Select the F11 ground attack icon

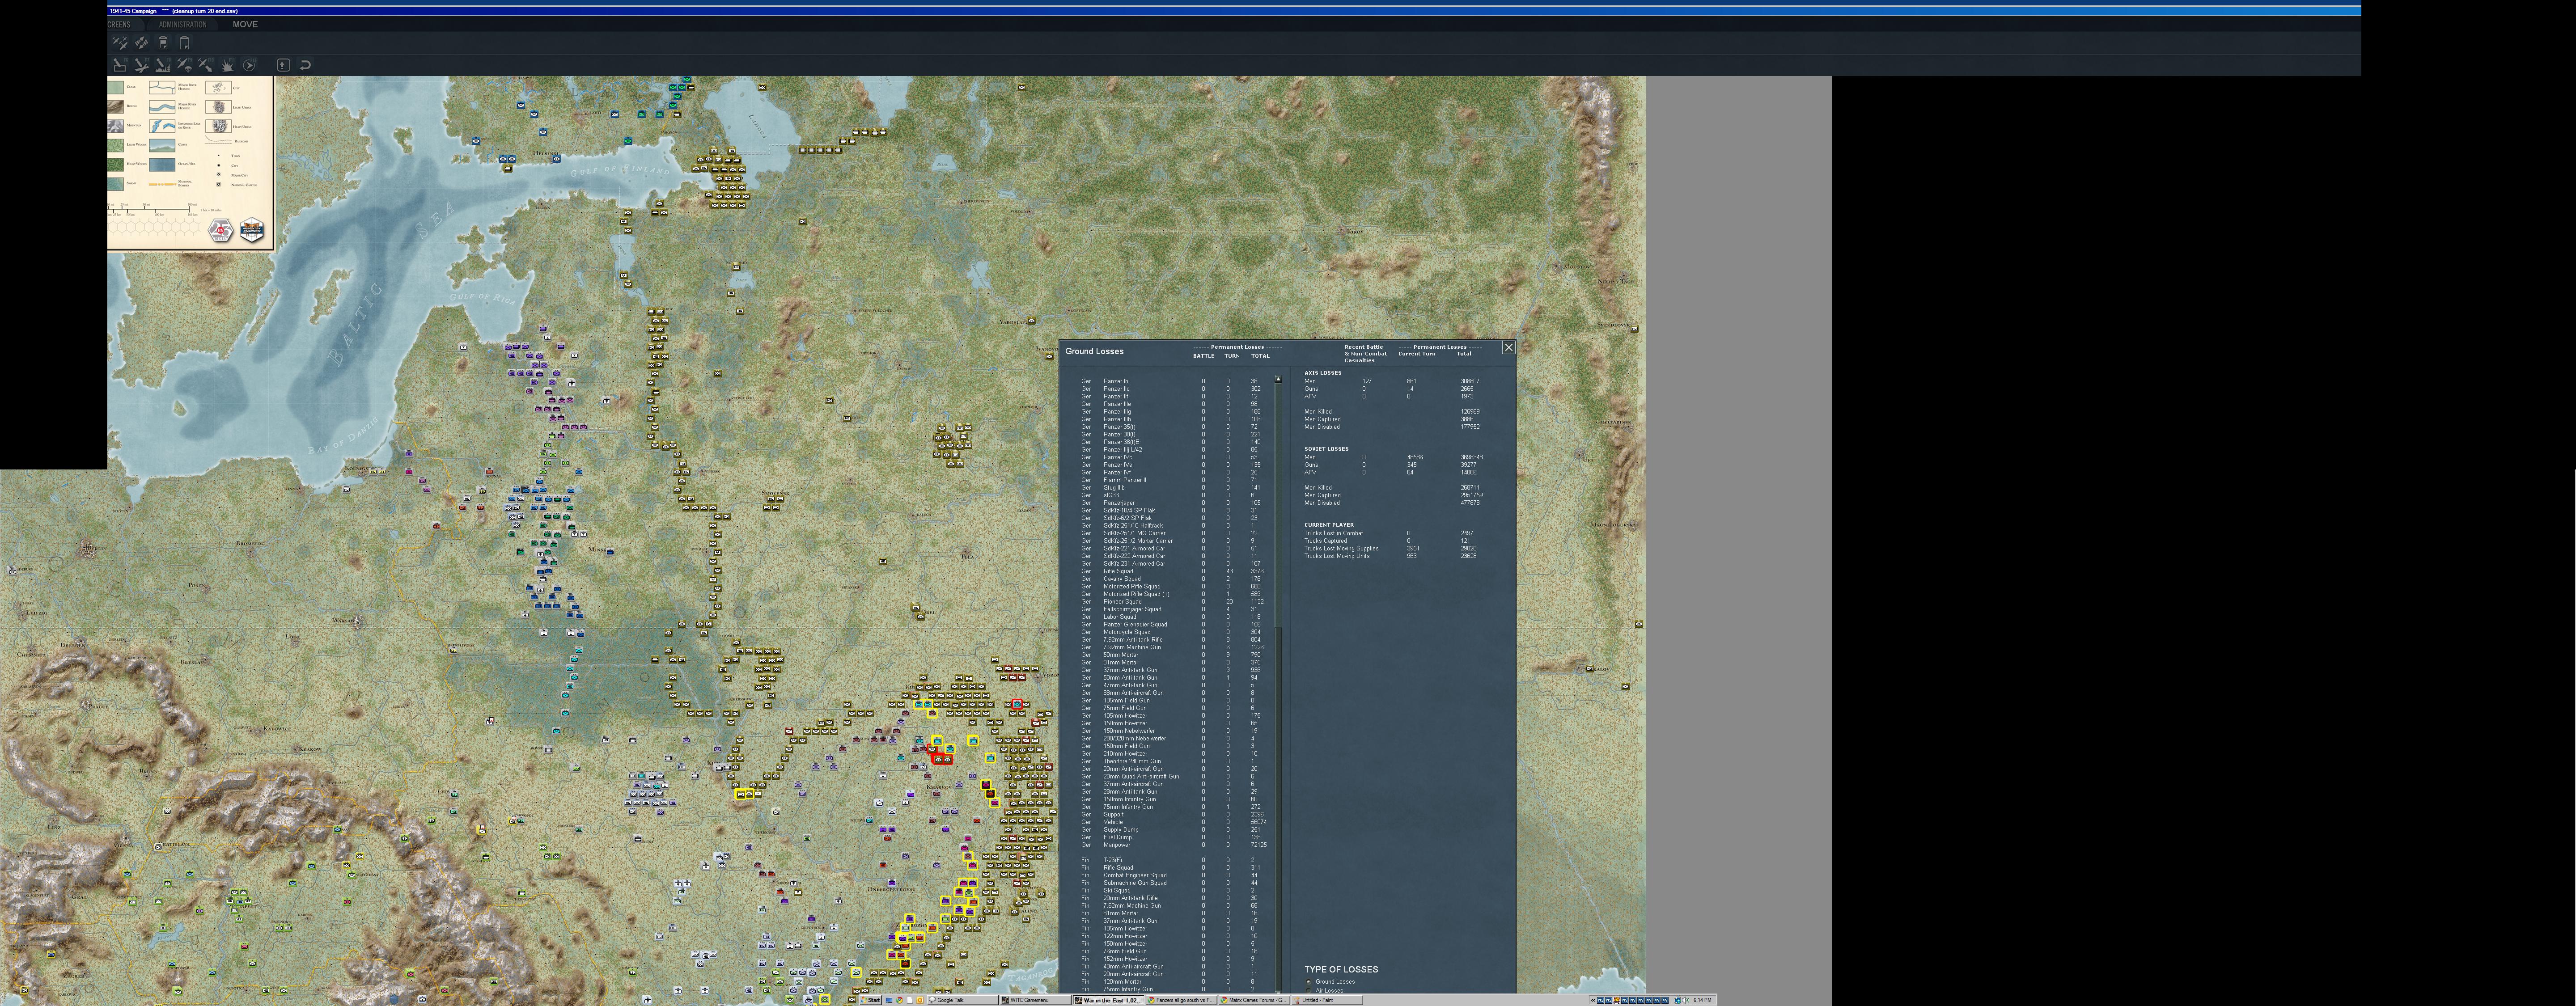pyautogui.click(x=228, y=65)
